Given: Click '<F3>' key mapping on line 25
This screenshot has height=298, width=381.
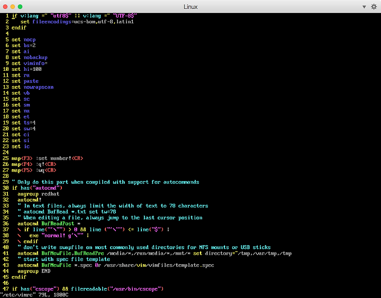Looking at the screenshot, I should 26,159.
